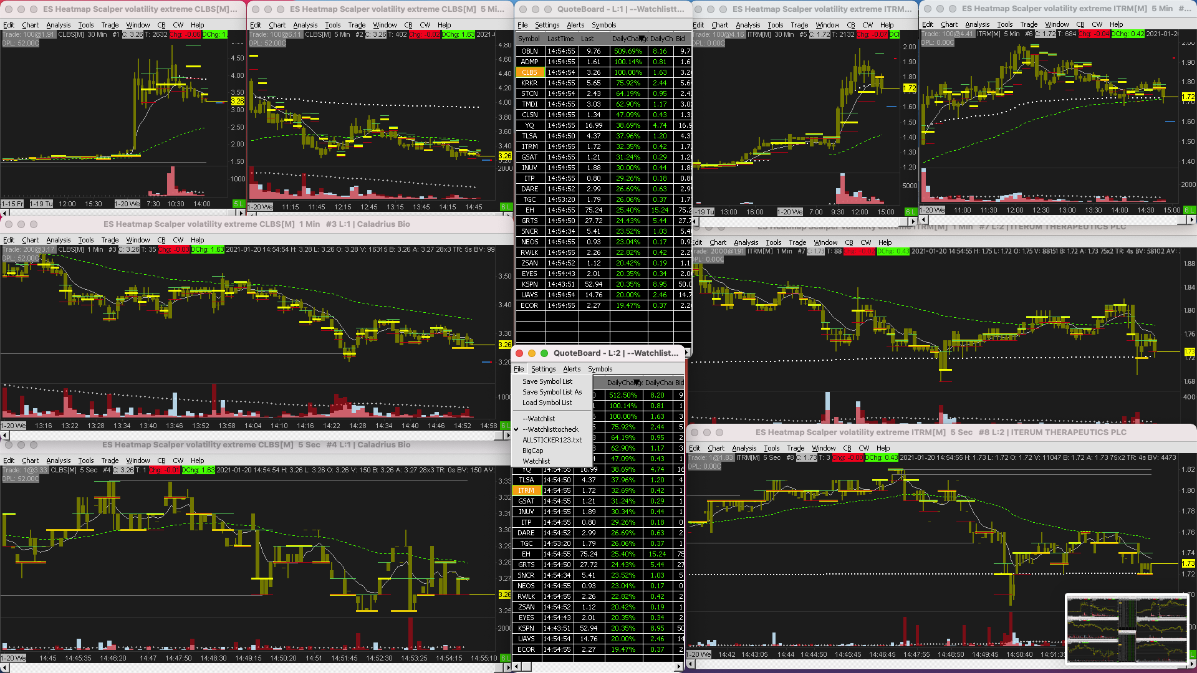Image resolution: width=1197 pixels, height=673 pixels.
Task: Select the --Watchlist symbol list entry
Action: [x=539, y=419]
